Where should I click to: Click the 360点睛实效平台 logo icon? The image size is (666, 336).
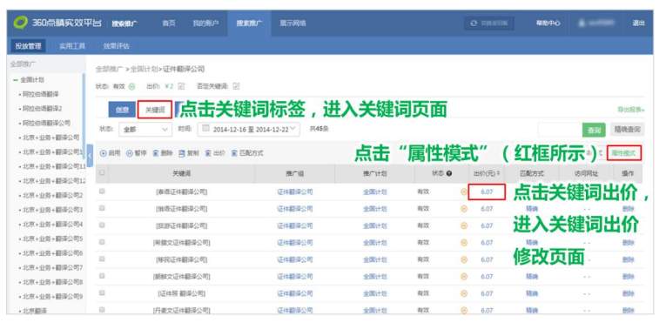click(20, 23)
